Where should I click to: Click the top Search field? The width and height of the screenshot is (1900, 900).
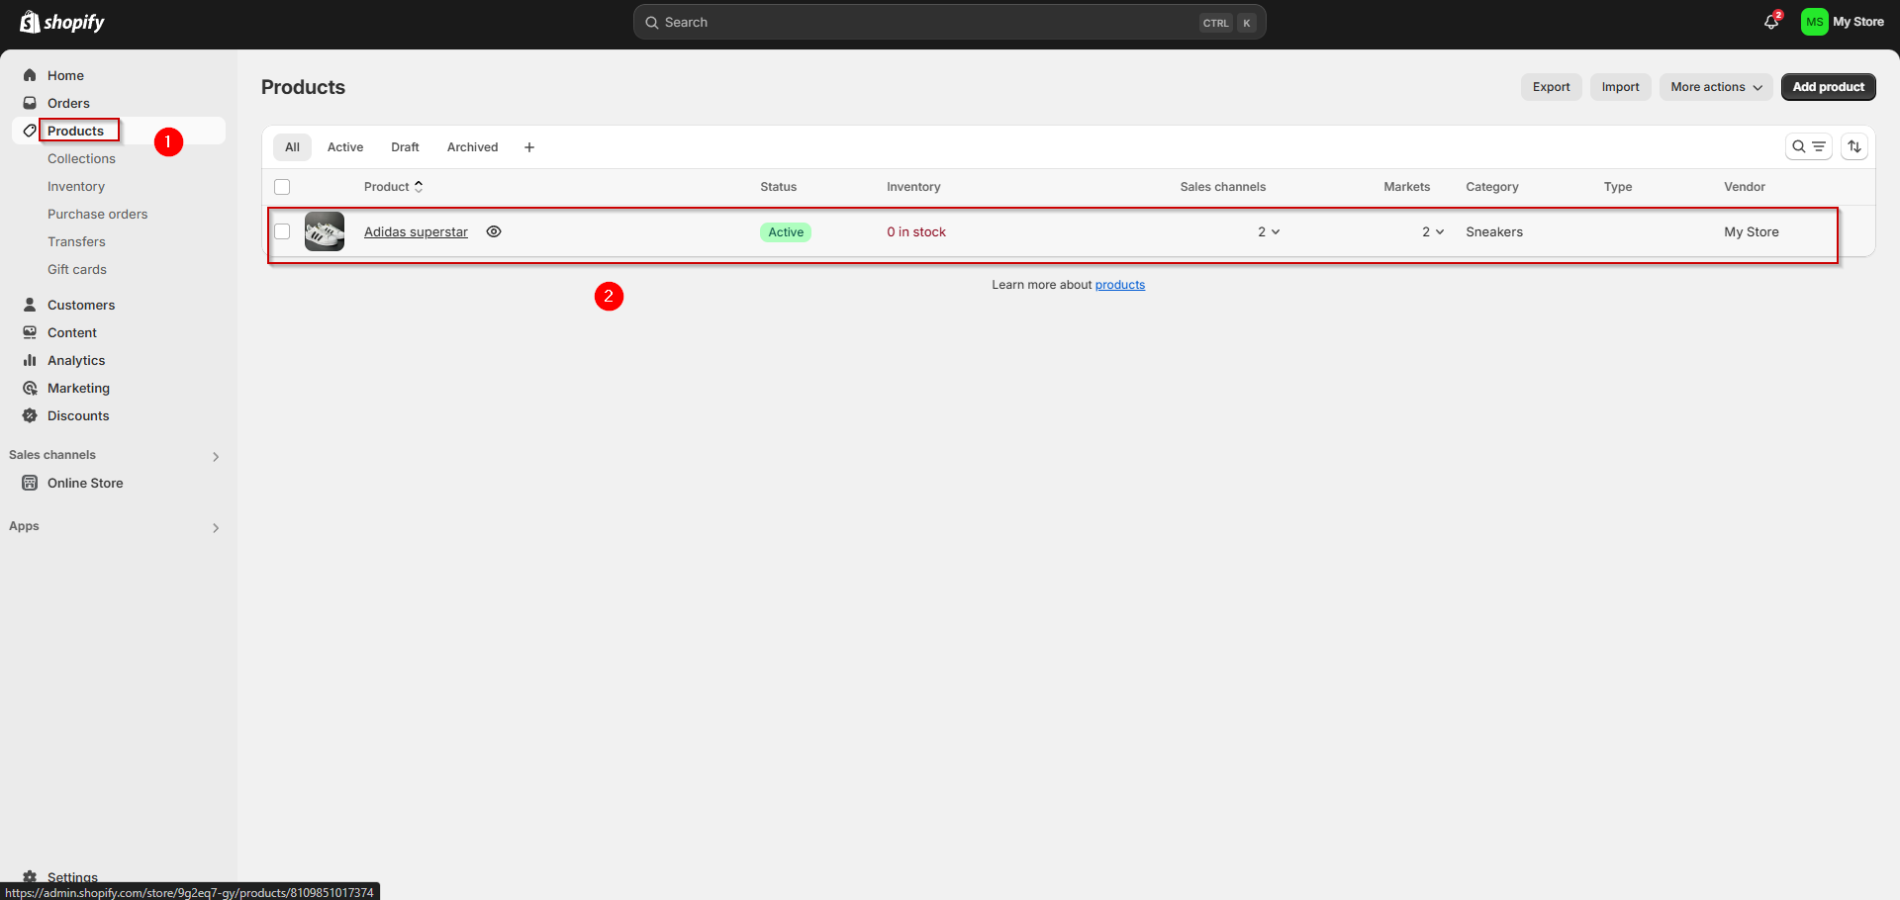coord(949,22)
